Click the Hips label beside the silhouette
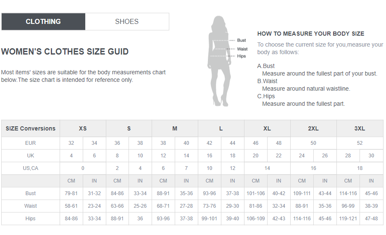 (241, 56)
